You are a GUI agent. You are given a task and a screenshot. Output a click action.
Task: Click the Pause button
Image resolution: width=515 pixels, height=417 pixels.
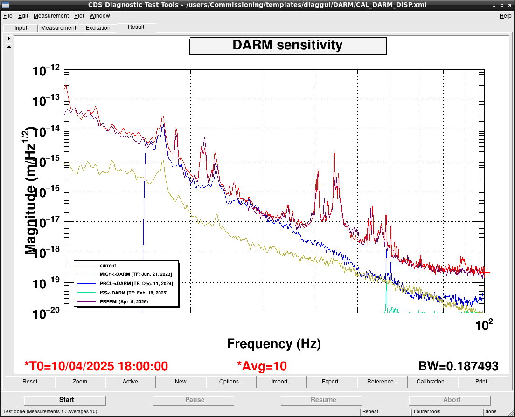pyautogui.click(x=194, y=400)
